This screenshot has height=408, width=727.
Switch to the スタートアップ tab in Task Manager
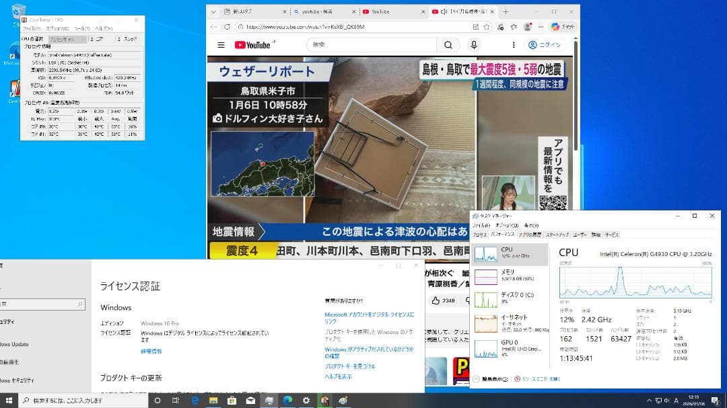coord(557,235)
